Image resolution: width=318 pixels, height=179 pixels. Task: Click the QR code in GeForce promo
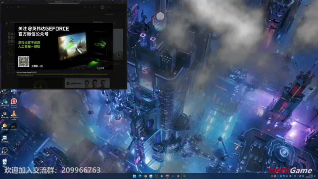pyautogui.click(x=24, y=62)
